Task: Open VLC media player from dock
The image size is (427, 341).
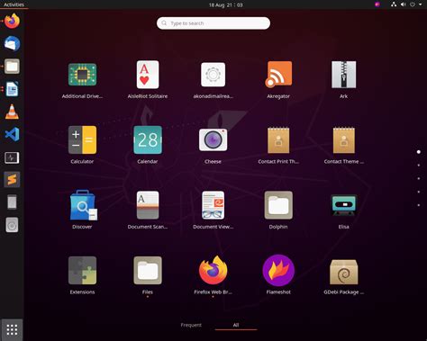Action: pyautogui.click(x=12, y=112)
